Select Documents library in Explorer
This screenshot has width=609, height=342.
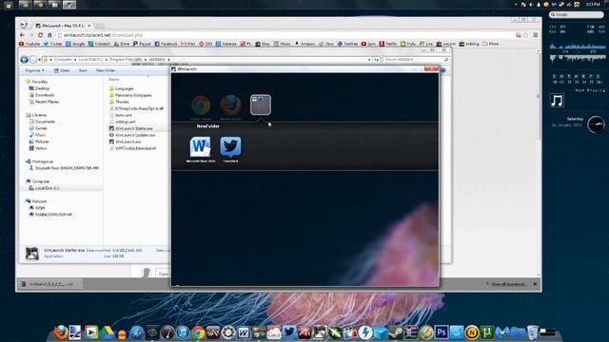[x=42, y=122]
